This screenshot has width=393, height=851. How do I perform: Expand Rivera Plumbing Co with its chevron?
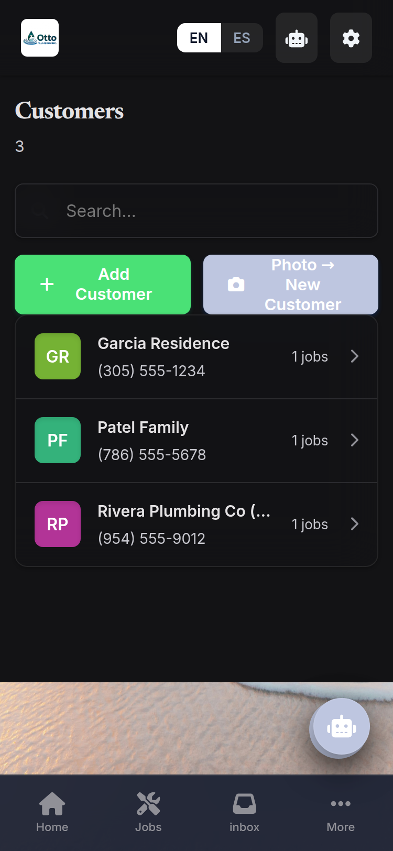point(355,524)
